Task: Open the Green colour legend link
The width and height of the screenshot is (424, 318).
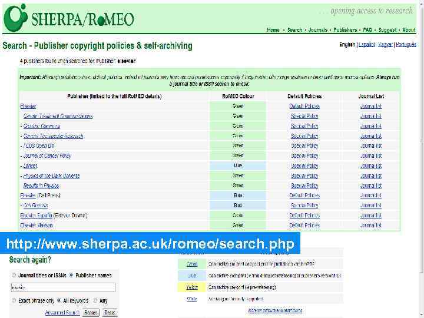Action: click(192, 264)
